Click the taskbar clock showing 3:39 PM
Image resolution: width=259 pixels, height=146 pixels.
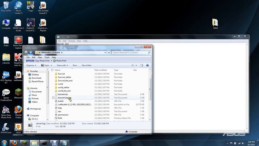click(x=251, y=143)
